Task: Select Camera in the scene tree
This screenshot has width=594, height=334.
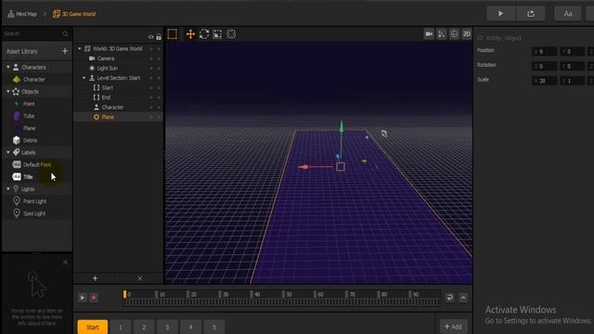Action: [106, 58]
